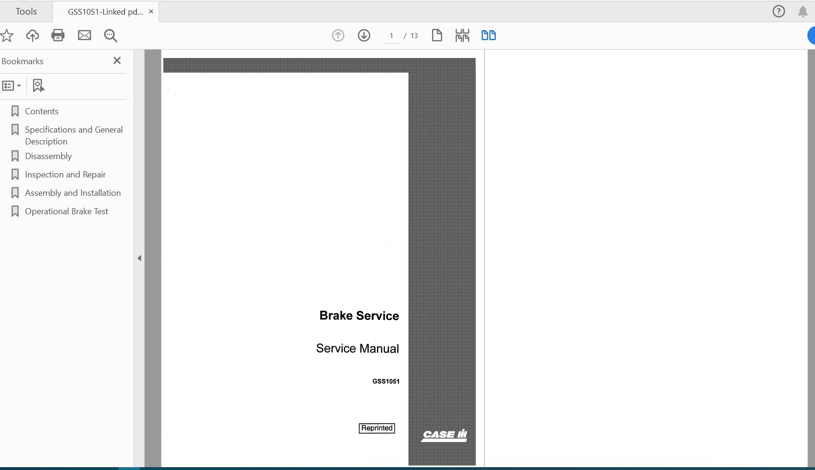Collapse the left navigation pane
This screenshot has width=815, height=470.
tap(139, 258)
